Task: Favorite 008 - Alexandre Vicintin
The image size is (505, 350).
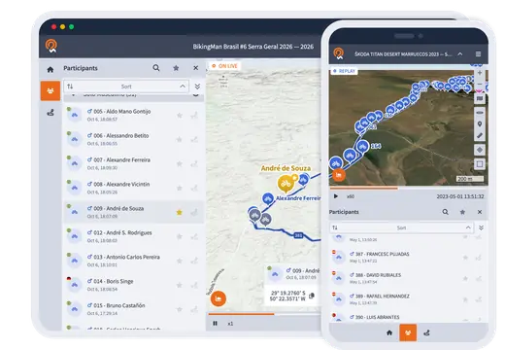Action: tap(180, 188)
